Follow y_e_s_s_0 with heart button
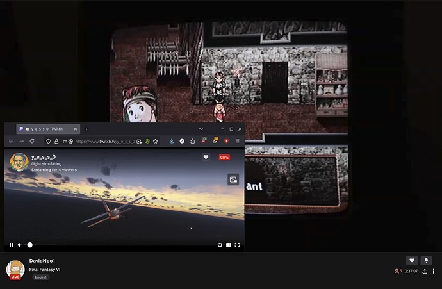The height and width of the screenshot is (289, 442). coord(206,158)
